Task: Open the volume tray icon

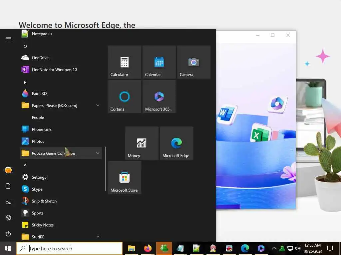Action: coord(298,248)
